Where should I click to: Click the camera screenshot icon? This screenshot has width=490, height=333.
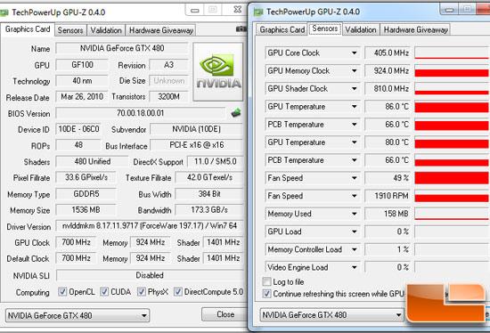click(241, 29)
